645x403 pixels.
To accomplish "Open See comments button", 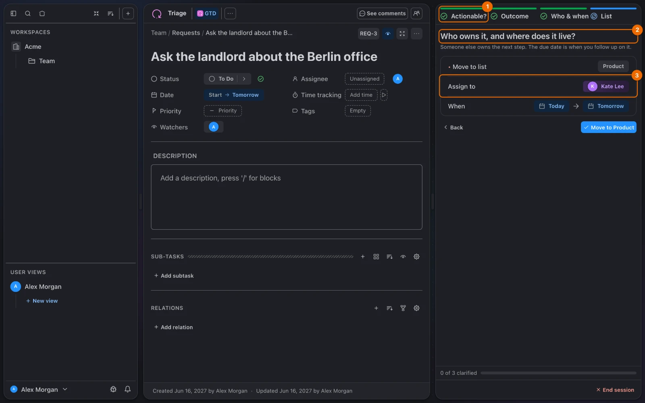I will 382,13.
